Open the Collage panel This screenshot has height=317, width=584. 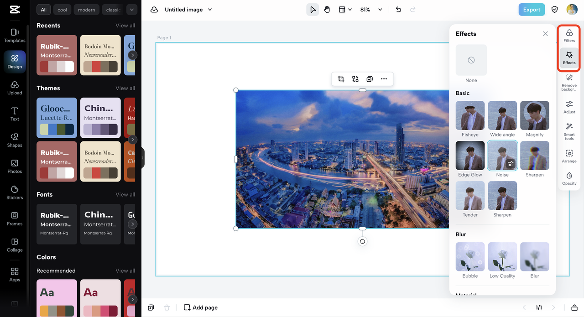(15, 245)
